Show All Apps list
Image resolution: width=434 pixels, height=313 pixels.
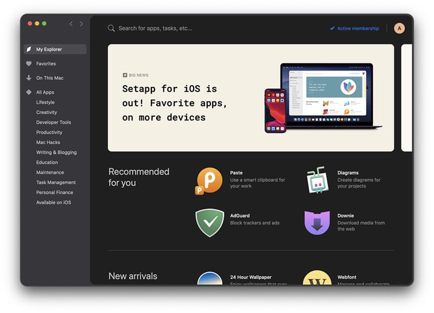(x=45, y=92)
